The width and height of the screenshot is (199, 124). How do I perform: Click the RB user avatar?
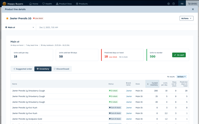click(182, 4)
